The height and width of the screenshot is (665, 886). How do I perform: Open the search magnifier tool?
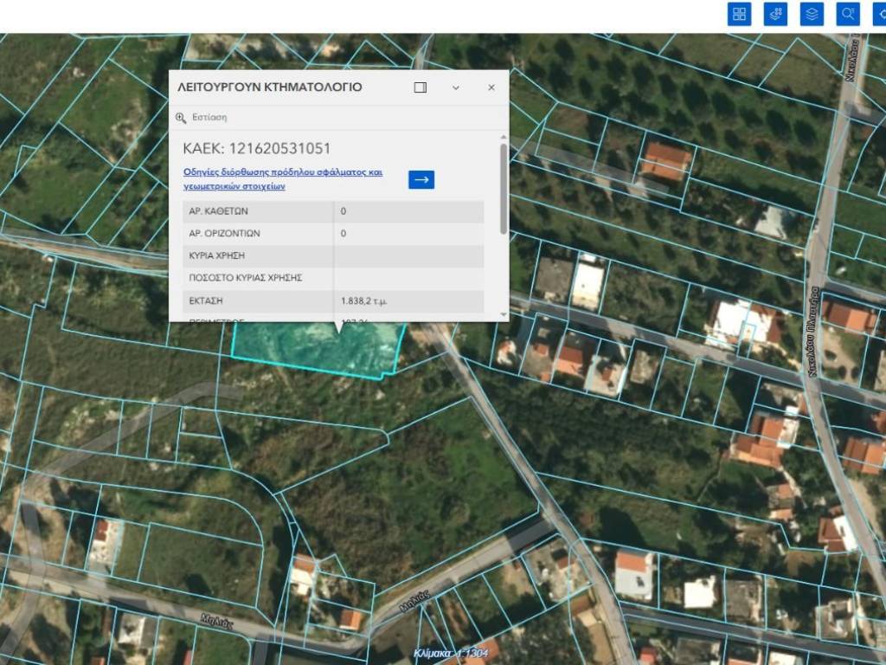(x=848, y=14)
